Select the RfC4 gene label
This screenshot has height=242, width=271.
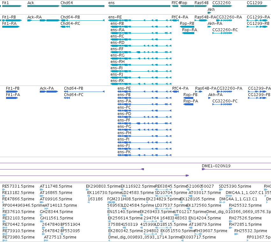click(x=176, y=3)
